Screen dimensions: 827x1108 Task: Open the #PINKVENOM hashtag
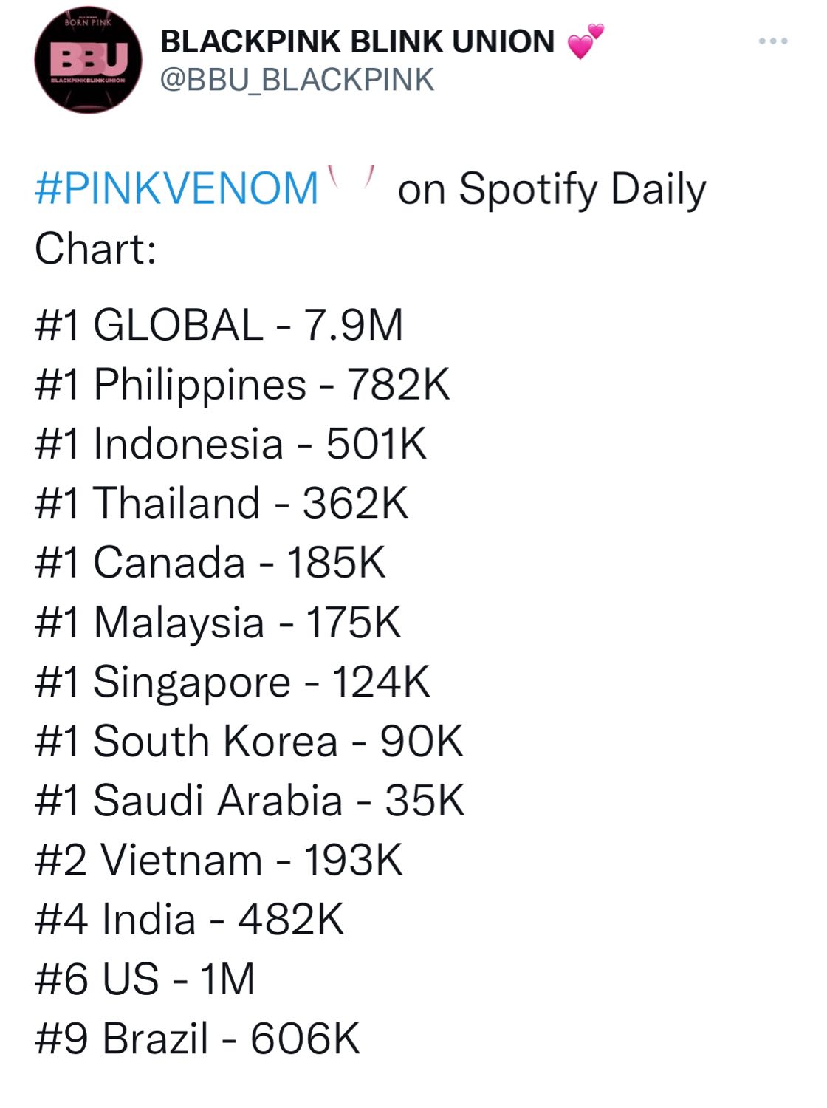pos(176,188)
